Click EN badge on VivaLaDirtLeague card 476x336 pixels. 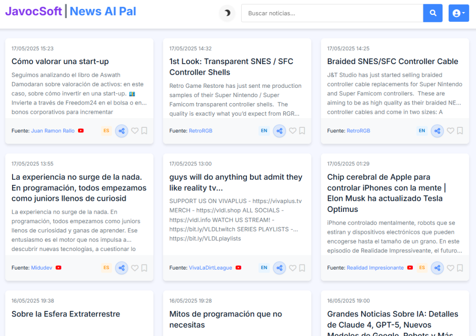(264, 268)
